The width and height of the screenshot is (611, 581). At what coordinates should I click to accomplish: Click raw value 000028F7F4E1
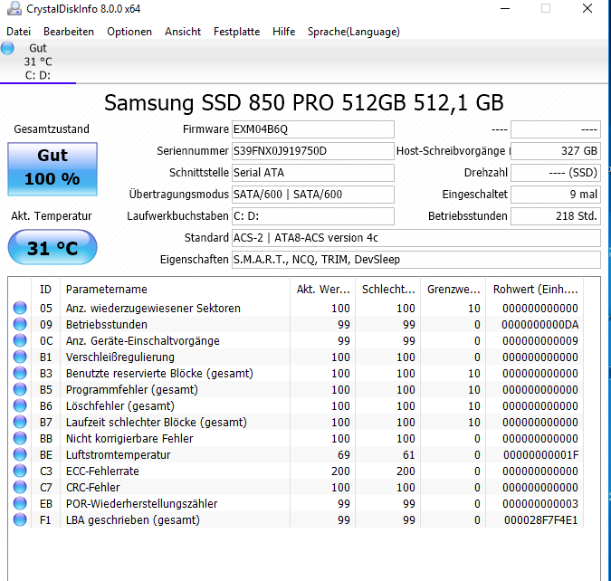pos(541,520)
